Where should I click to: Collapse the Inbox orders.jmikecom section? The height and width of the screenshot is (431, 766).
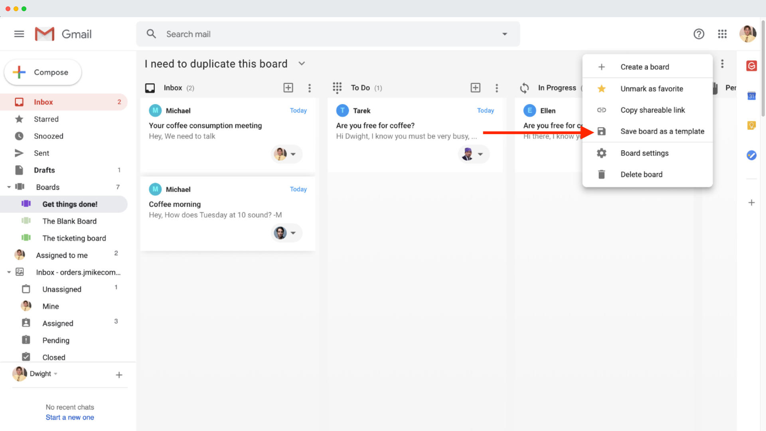(9, 272)
